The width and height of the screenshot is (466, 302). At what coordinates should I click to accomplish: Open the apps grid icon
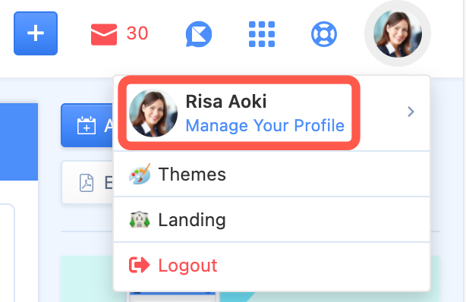[262, 34]
